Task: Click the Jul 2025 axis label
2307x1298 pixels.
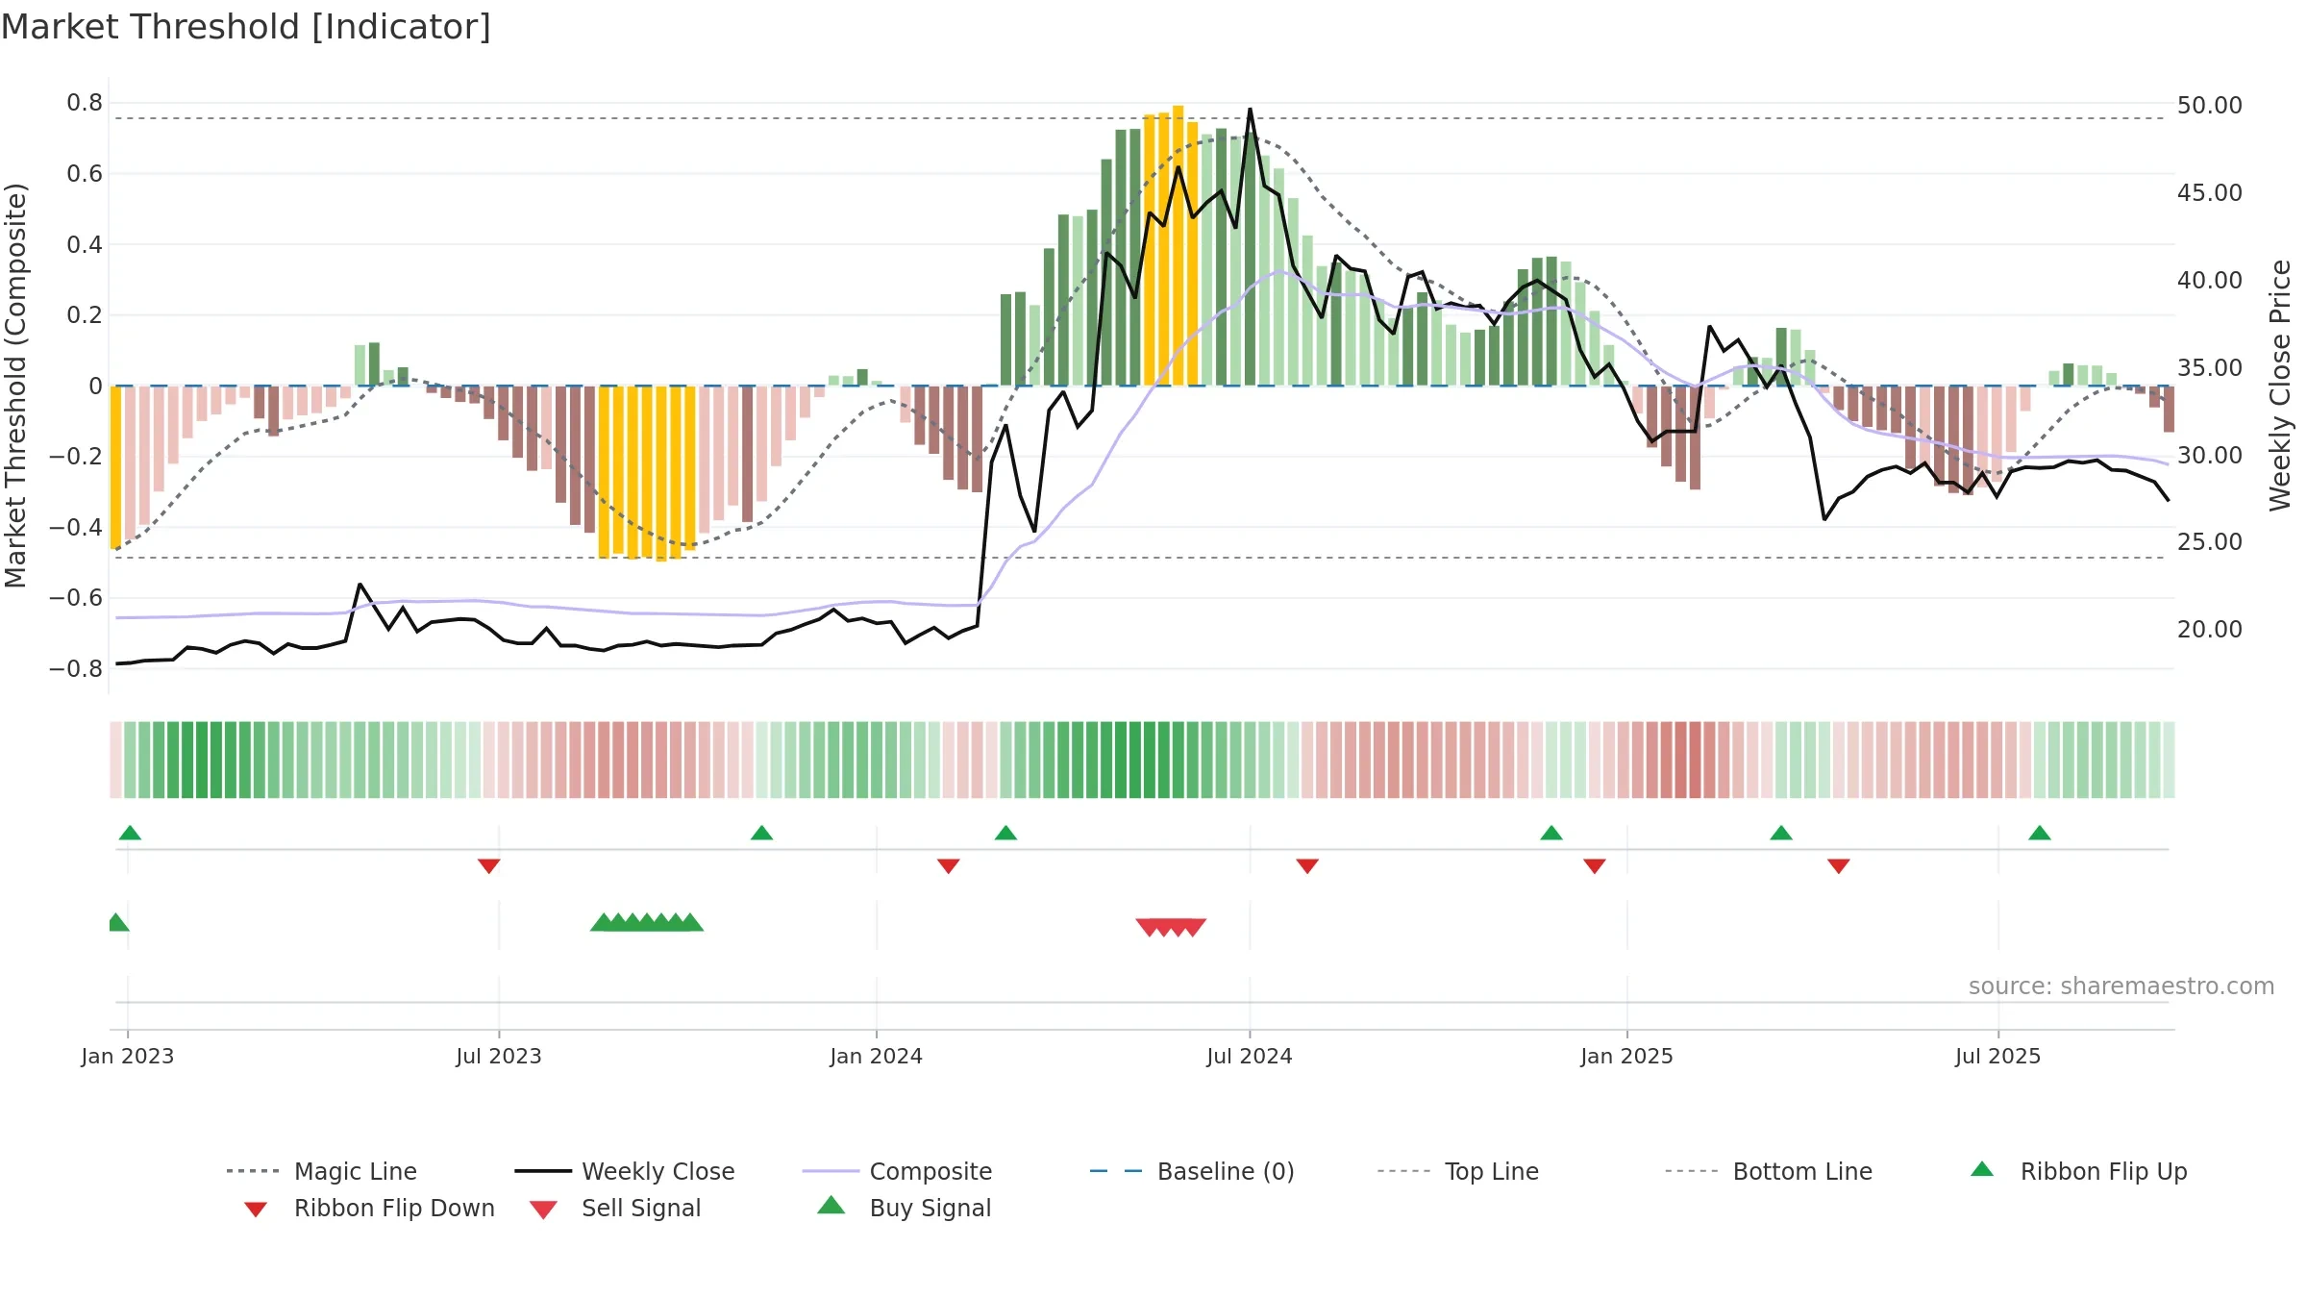Action: click(x=1998, y=1056)
